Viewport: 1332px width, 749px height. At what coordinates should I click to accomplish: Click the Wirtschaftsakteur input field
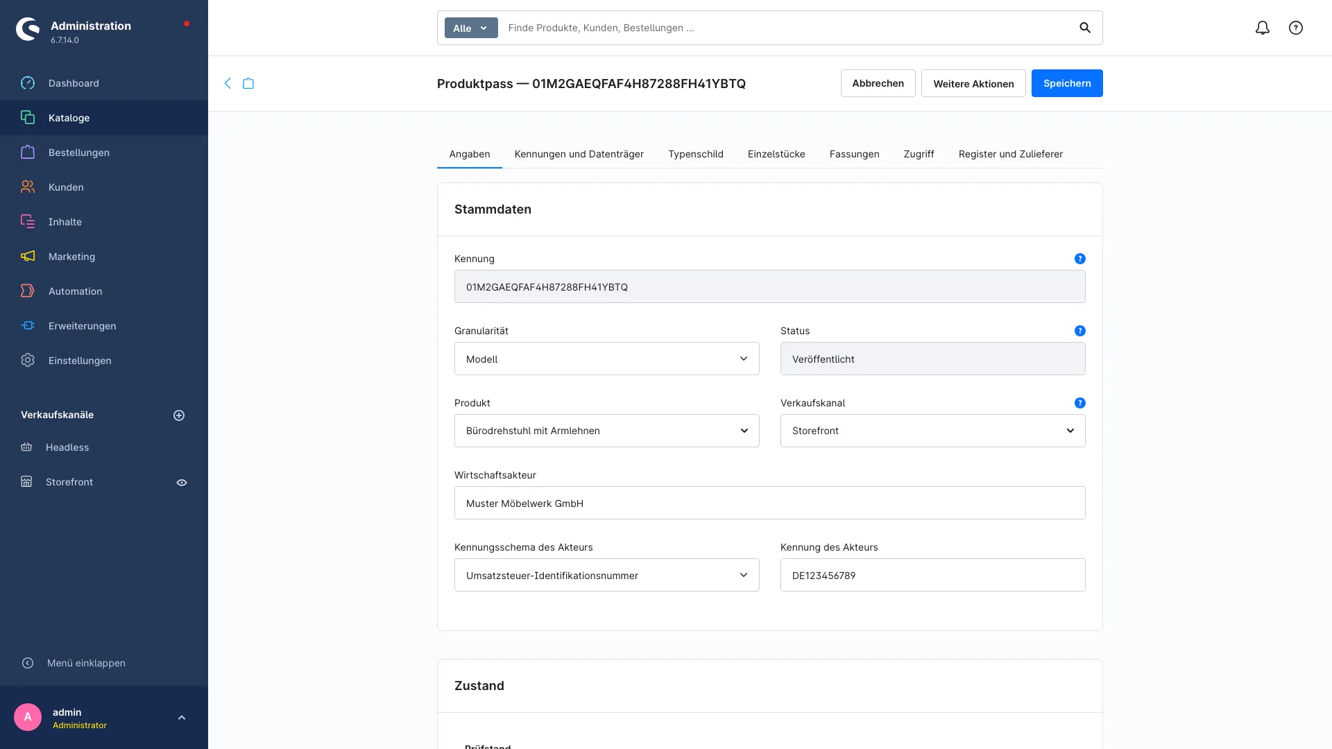[x=770, y=503]
